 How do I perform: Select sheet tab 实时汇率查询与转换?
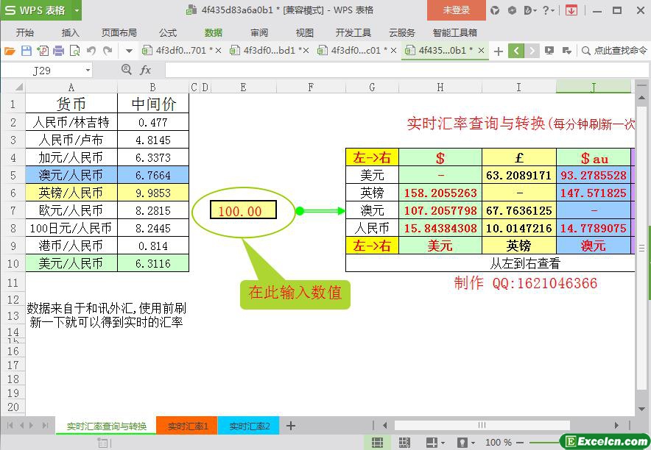pyautogui.click(x=106, y=426)
